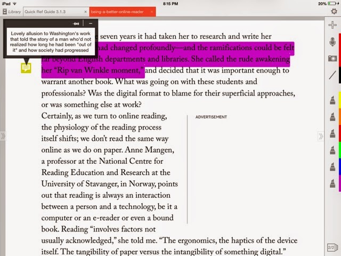Tap the iPad label in the status bar
This screenshot has width=341, height=256.
[x=6, y=4]
